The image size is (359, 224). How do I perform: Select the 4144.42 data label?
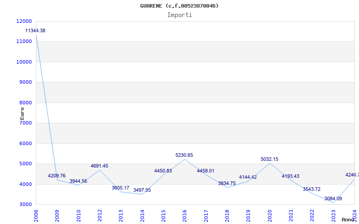pyautogui.click(x=248, y=177)
